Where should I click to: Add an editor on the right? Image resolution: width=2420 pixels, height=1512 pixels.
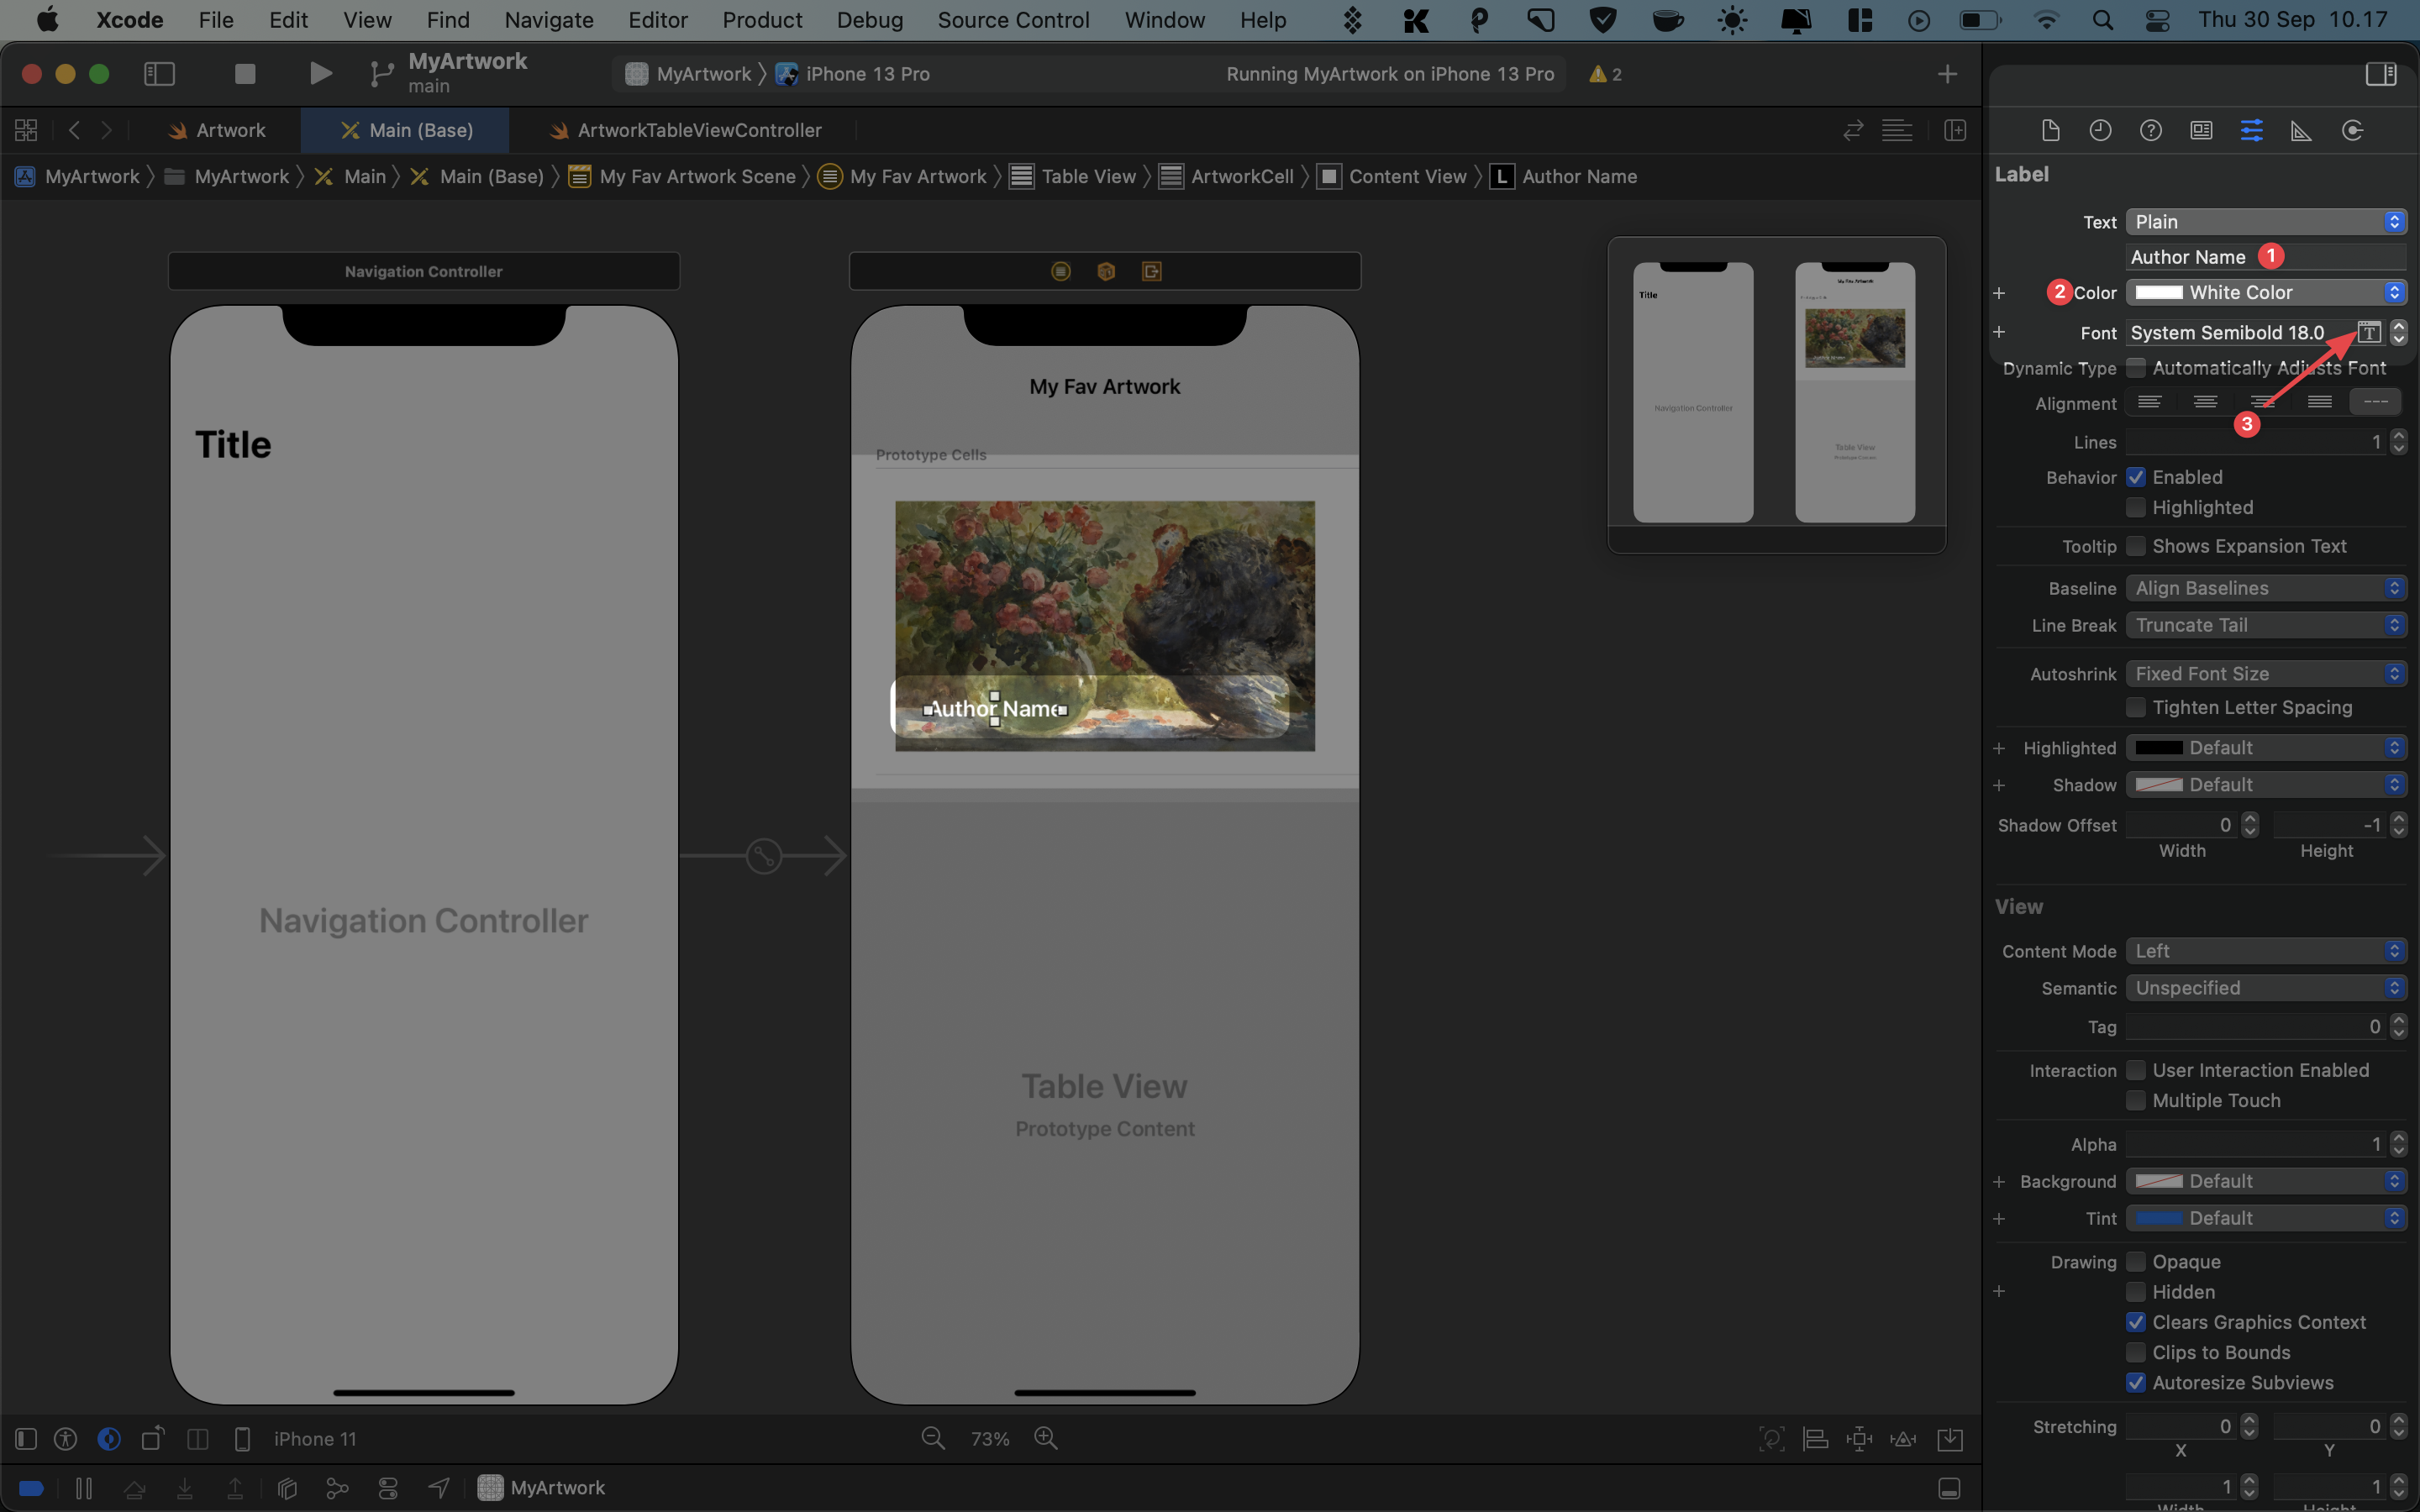click(1955, 130)
